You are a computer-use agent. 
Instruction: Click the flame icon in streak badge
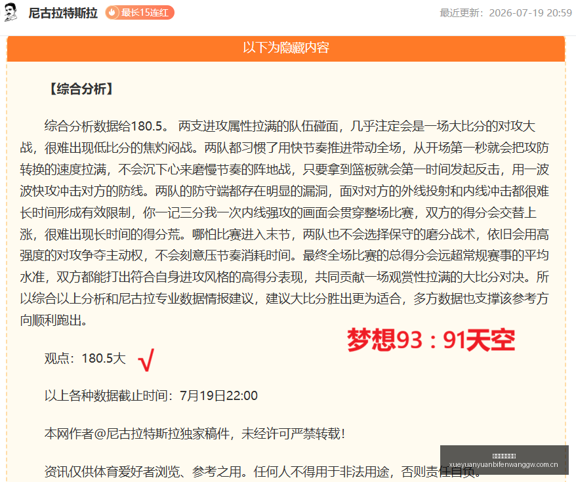[112, 13]
